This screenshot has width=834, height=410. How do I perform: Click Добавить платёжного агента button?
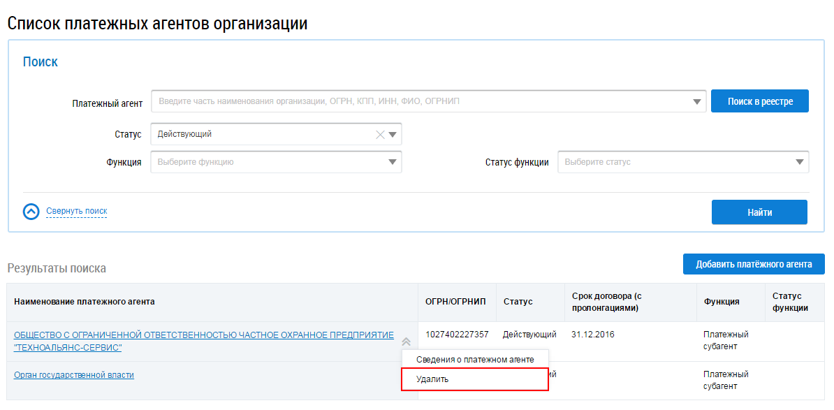coord(754,265)
